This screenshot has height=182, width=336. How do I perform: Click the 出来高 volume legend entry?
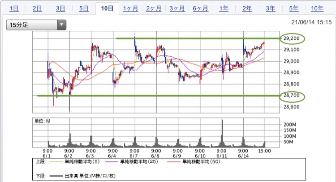point(90,176)
